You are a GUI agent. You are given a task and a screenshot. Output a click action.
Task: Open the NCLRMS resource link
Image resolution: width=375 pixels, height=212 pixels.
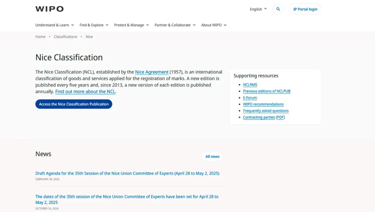click(250, 85)
